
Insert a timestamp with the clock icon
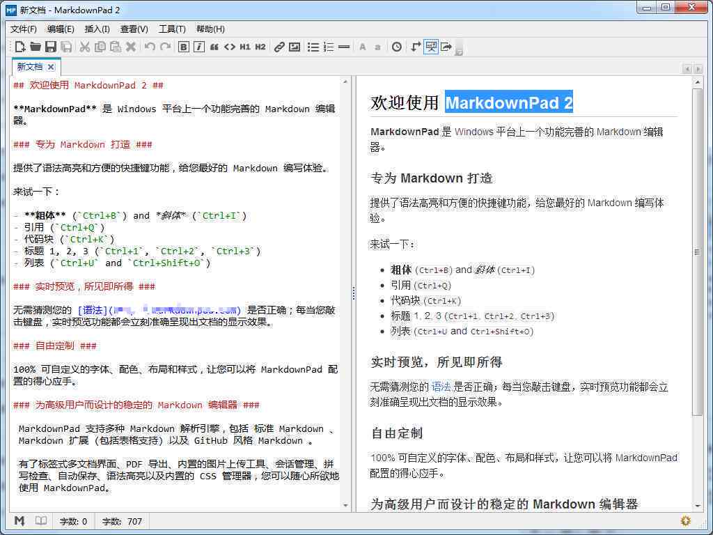pos(396,47)
